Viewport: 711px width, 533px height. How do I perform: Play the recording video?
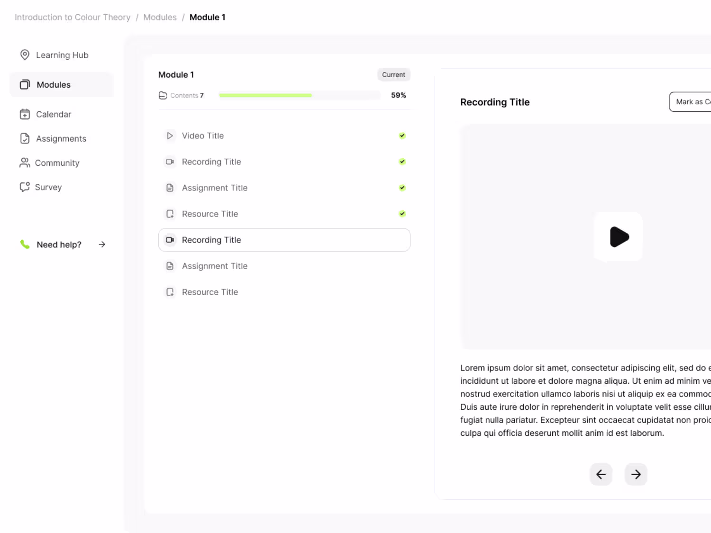point(619,237)
